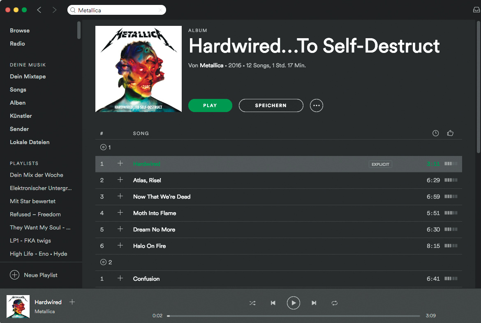Click the green PLAY button
Image resolution: width=481 pixels, height=323 pixels.
(x=210, y=105)
